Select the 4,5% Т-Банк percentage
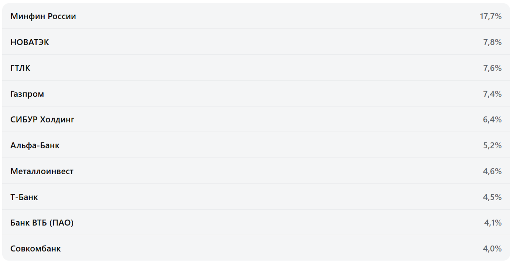Screen dimensions: 512x263 point(492,197)
